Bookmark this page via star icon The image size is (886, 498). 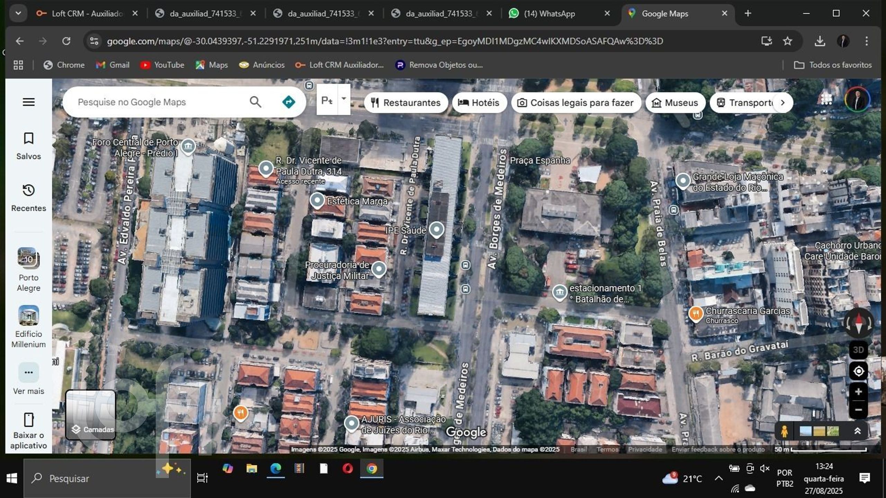click(788, 41)
